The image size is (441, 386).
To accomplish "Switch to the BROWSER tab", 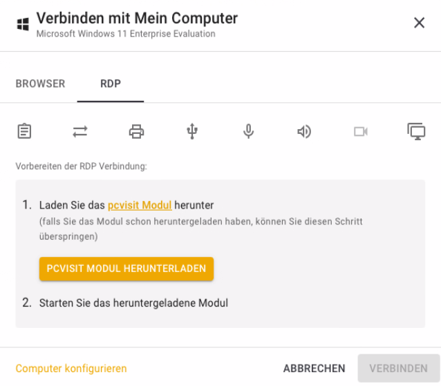I will [x=40, y=84].
